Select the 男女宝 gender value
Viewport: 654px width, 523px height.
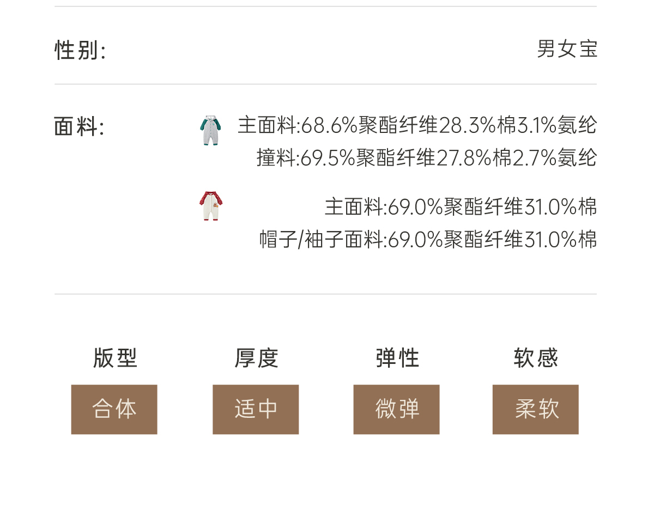567,49
